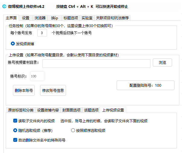Open the 话题选项 sub-tab
The width and height of the screenshot is (182, 153).
click(91, 110)
